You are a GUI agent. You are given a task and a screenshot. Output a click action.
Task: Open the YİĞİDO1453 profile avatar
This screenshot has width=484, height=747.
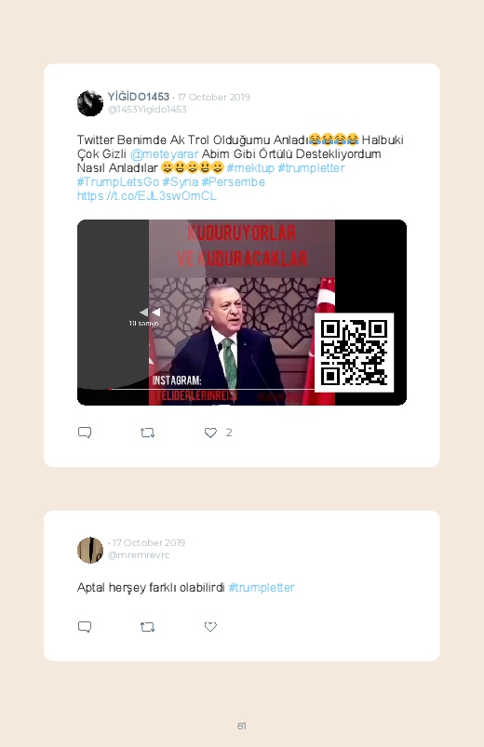90,103
